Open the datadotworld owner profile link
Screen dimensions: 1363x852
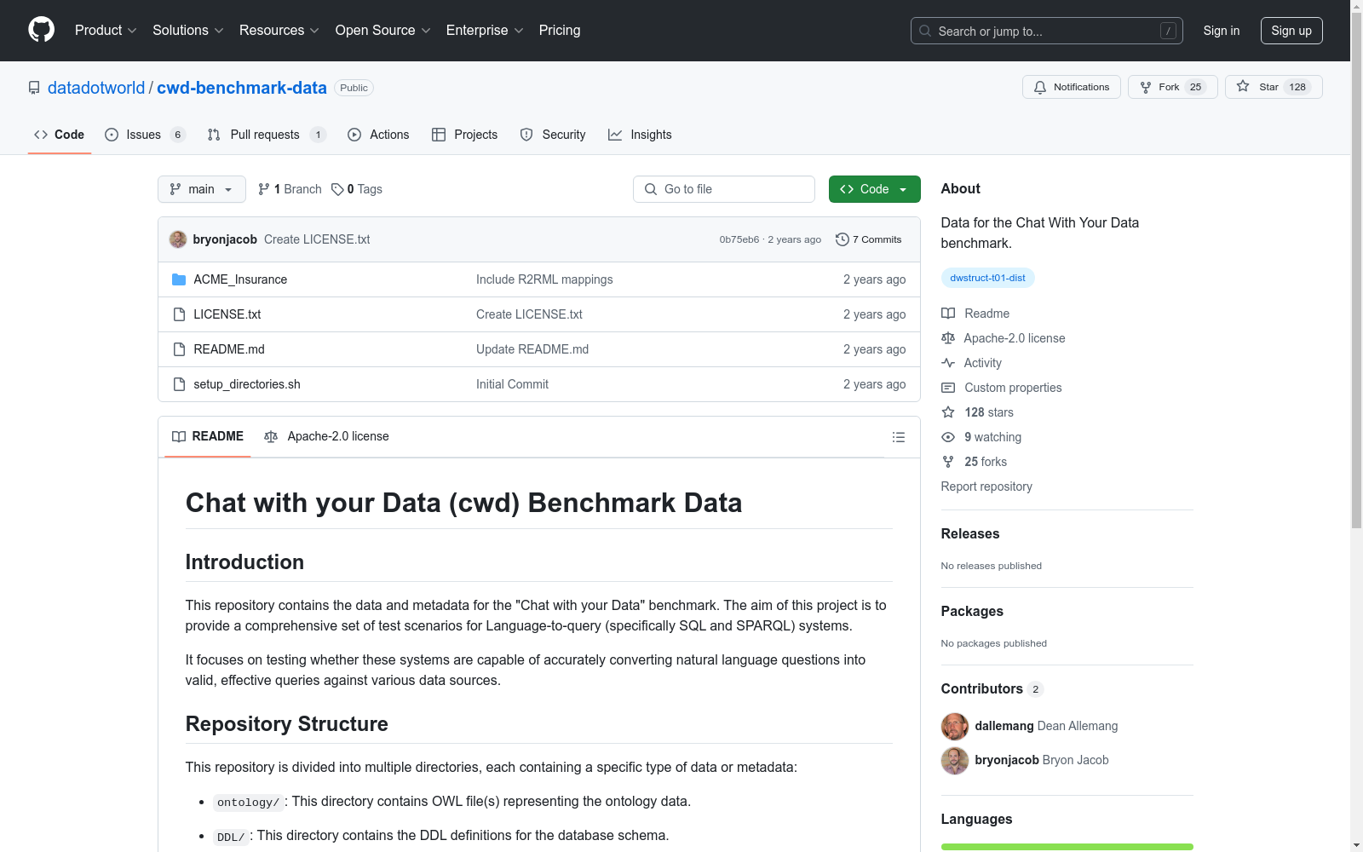point(96,88)
